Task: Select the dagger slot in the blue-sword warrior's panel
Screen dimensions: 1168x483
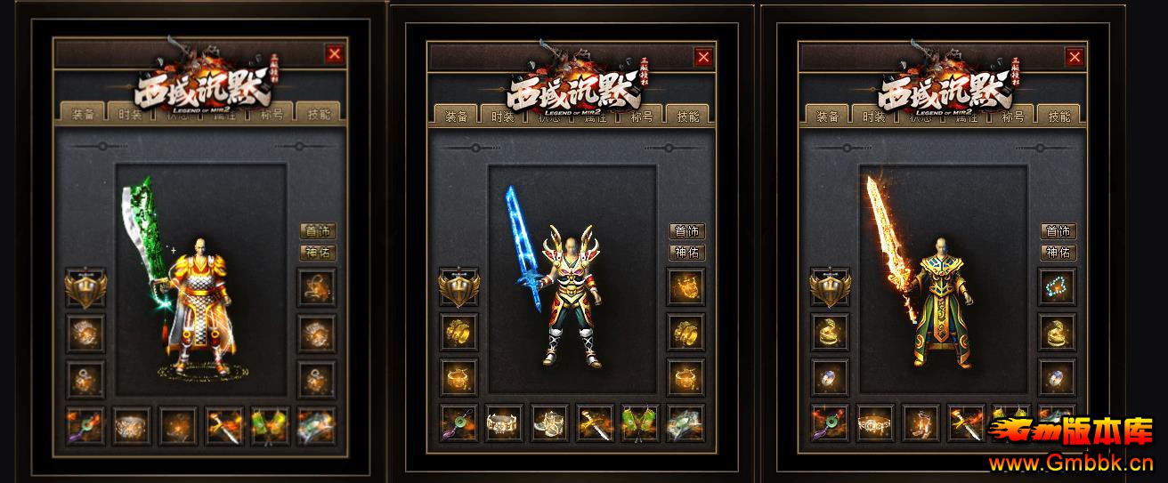Action: coord(595,423)
